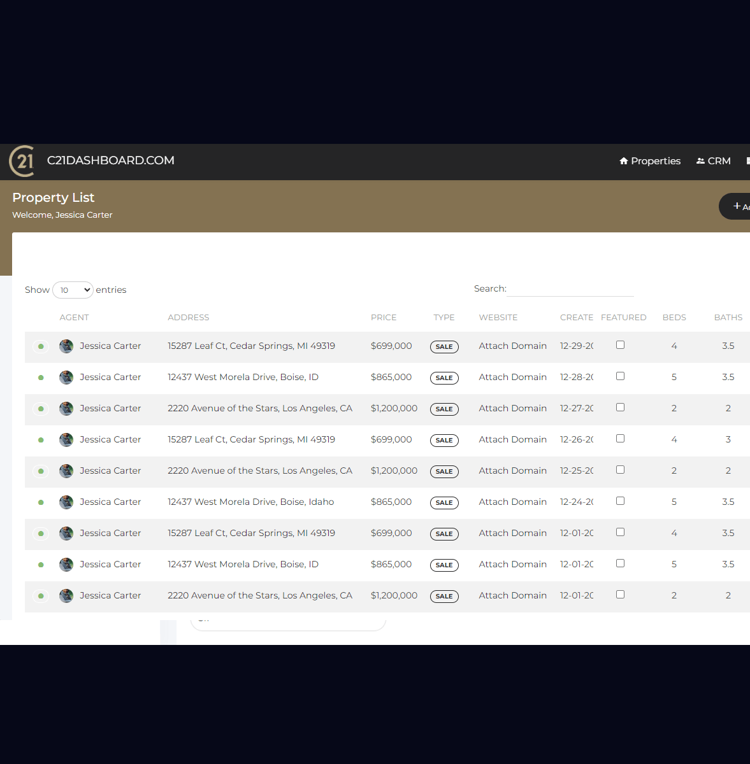This screenshot has height=764, width=750.
Task: Toggle Featured checkbox for the 12-29 listing
Action: point(620,345)
